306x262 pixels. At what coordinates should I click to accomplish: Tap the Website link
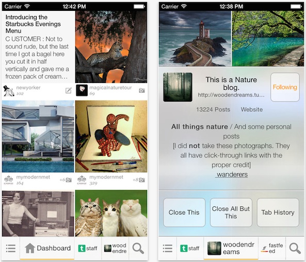pos(251,109)
